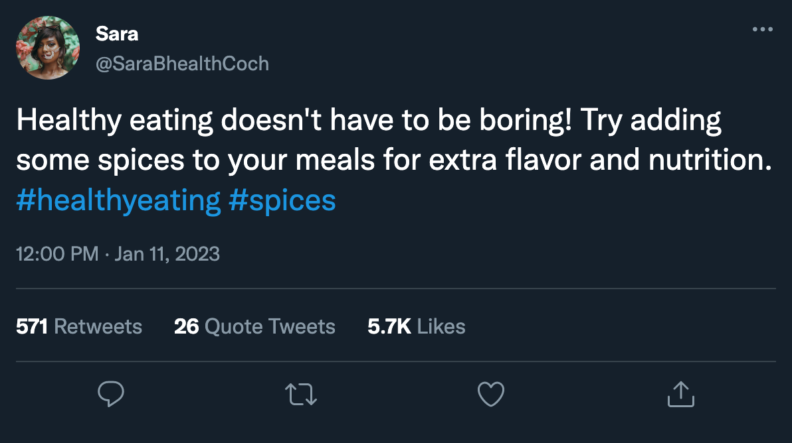792x443 pixels.
Task: Click the Jan 11, 2023 date
Action: pyautogui.click(x=167, y=254)
